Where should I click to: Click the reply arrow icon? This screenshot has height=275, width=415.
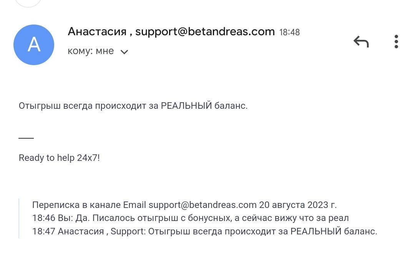click(x=361, y=41)
